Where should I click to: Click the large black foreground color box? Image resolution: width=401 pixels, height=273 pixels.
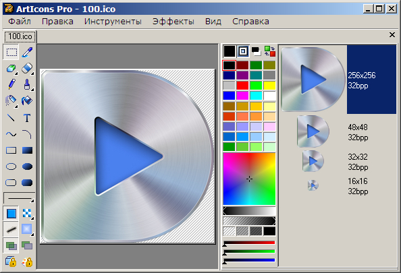(x=230, y=51)
